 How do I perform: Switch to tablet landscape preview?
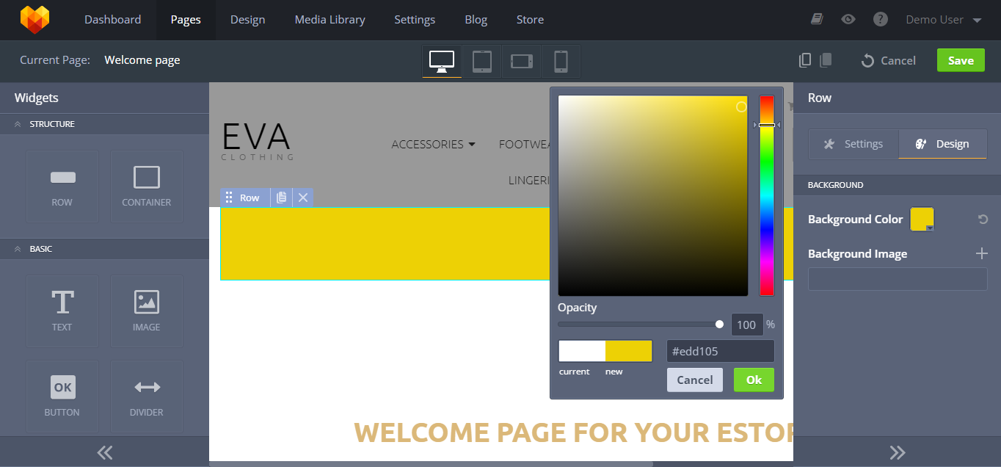click(x=522, y=61)
